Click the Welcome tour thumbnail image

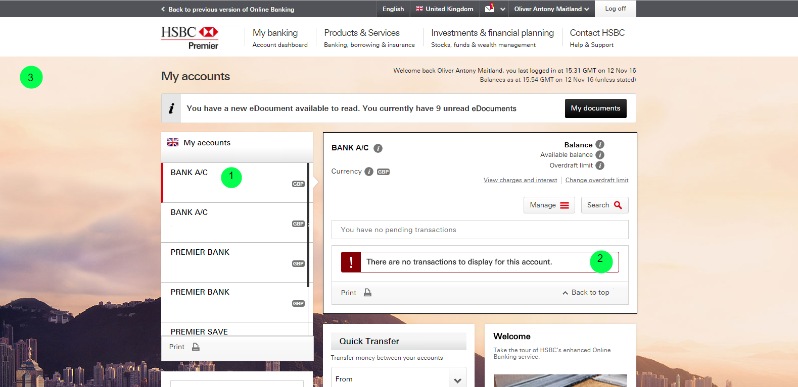(560, 380)
